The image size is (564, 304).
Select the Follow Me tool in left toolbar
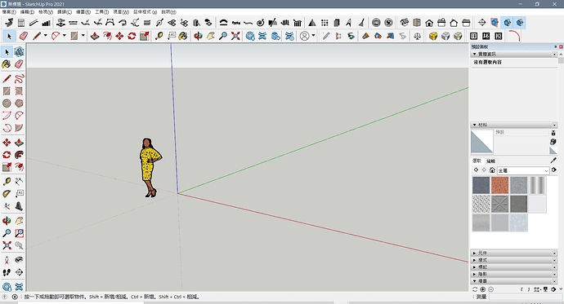click(x=19, y=155)
